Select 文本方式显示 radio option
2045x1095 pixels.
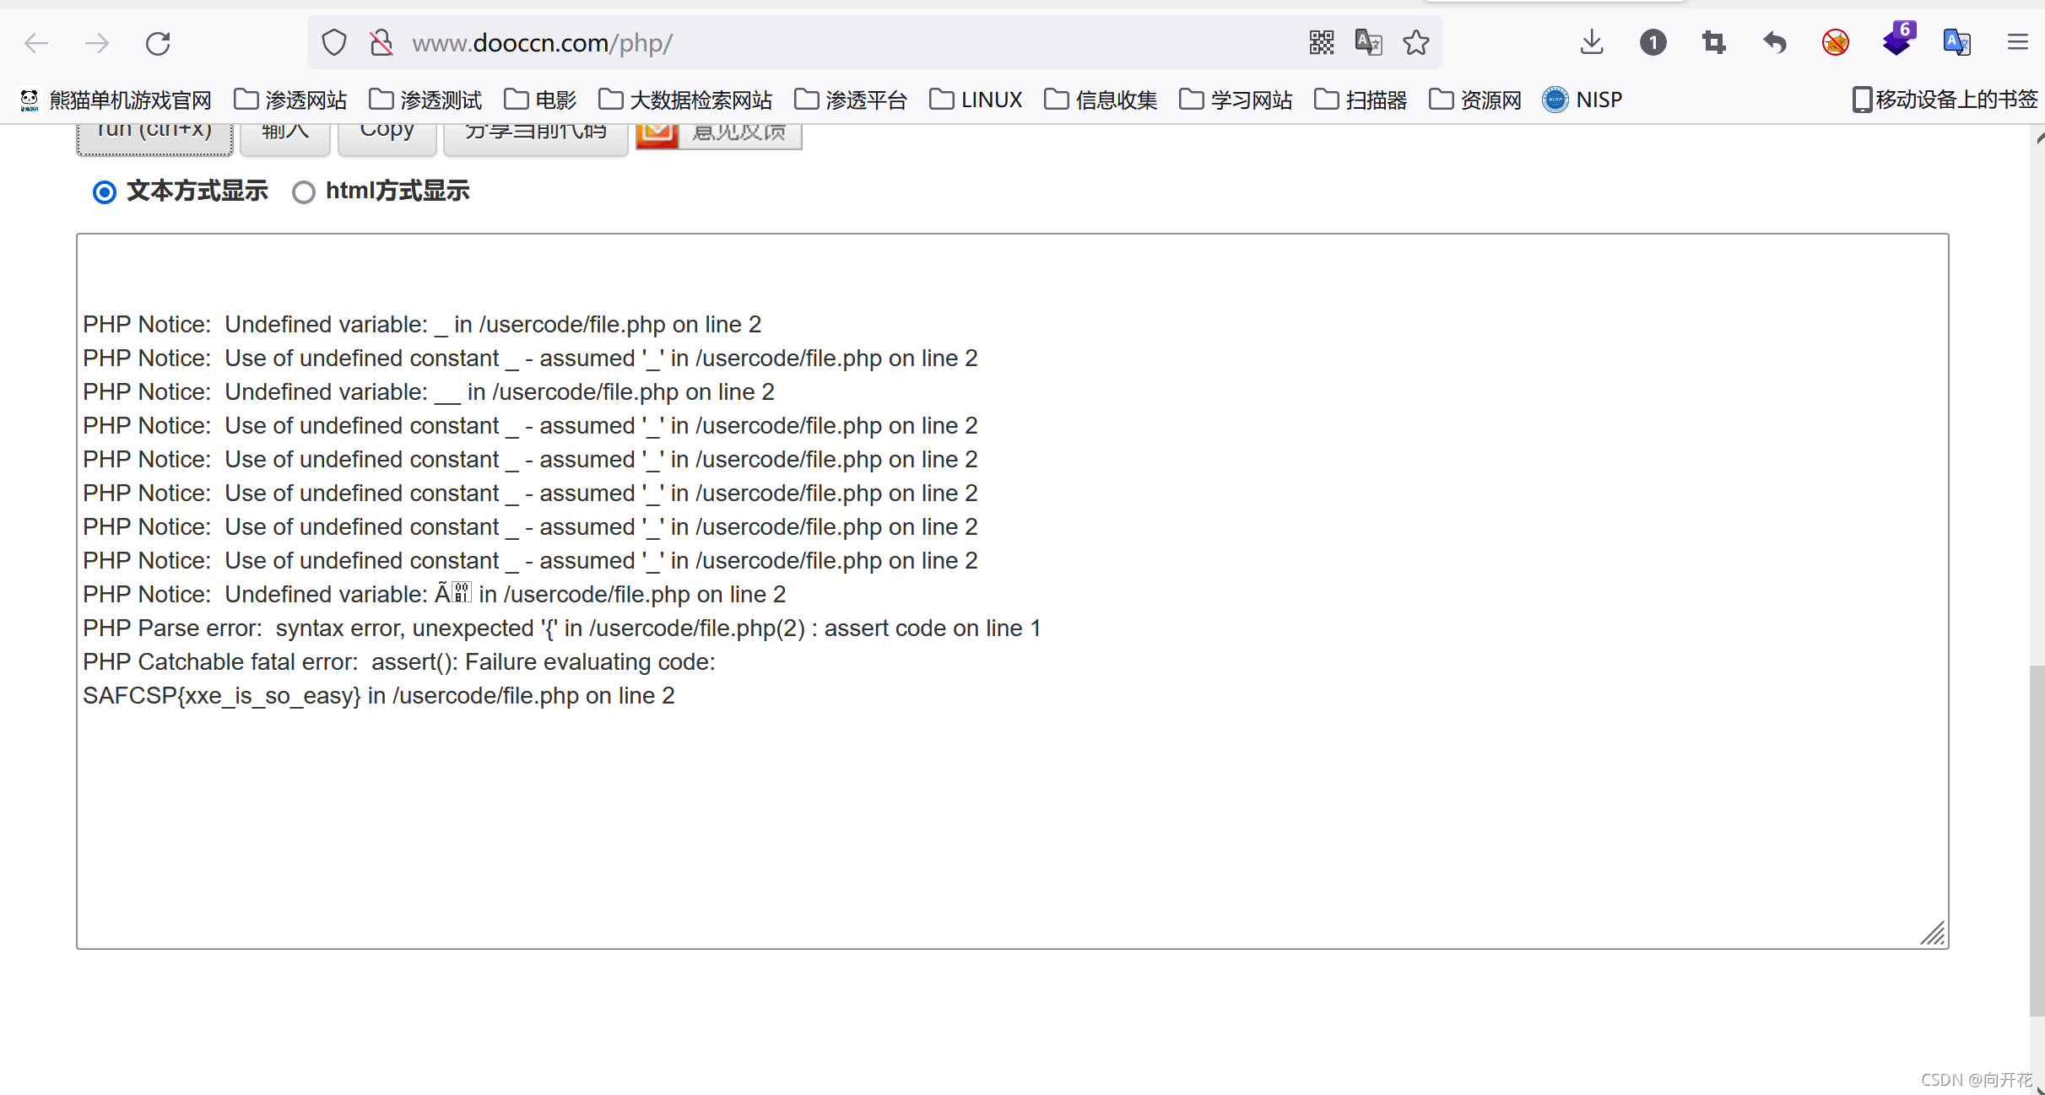(x=105, y=192)
